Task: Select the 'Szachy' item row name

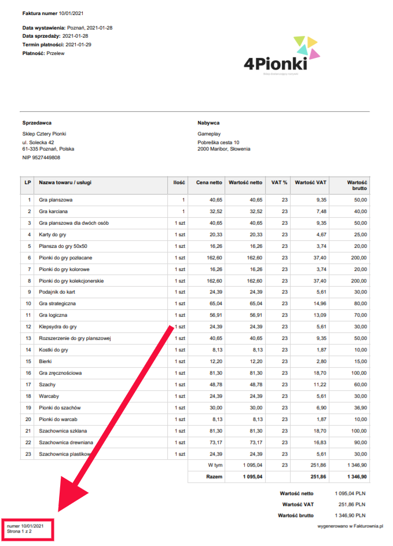Action: coord(46,384)
